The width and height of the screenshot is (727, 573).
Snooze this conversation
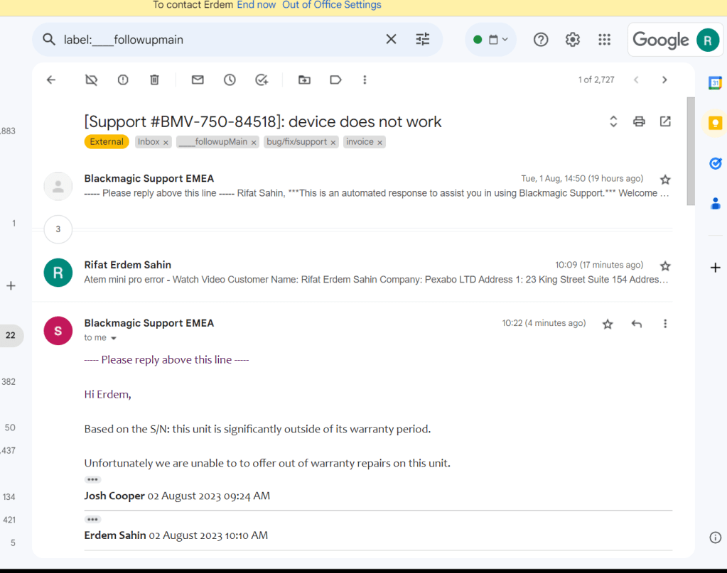coord(230,80)
